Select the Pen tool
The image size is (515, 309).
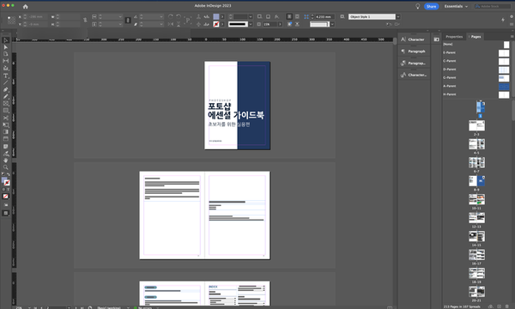tap(6, 89)
